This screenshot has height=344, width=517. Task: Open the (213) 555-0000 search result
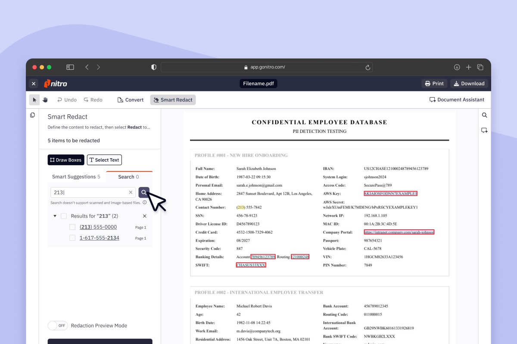(x=98, y=227)
